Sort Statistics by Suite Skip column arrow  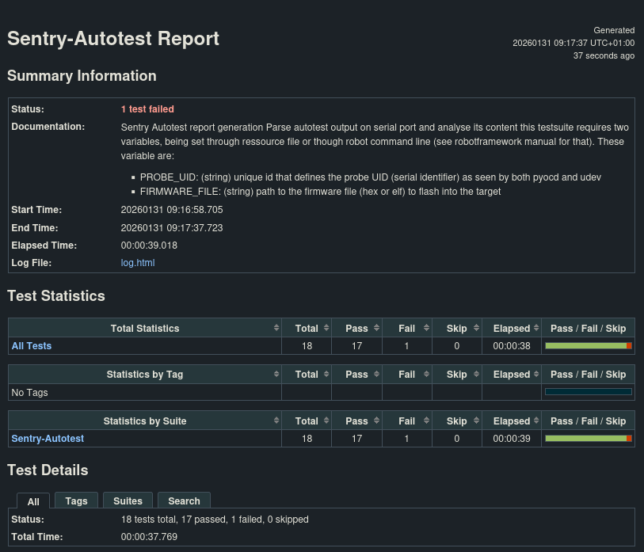click(x=476, y=421)
